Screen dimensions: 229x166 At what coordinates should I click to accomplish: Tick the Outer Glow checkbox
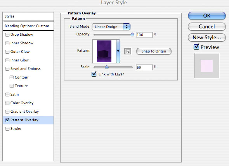(x=7, y=52)
